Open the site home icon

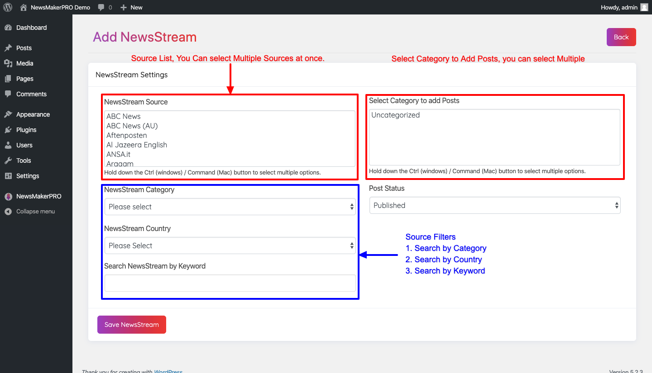pyautogui.click(x=24, y=7)
